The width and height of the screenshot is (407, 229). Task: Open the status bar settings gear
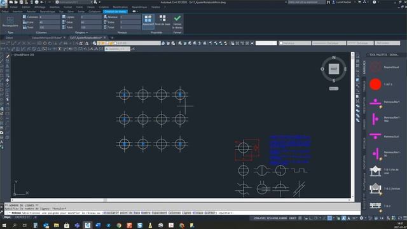361,218
